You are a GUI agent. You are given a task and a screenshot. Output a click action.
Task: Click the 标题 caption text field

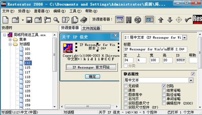[x=155, y=49]
